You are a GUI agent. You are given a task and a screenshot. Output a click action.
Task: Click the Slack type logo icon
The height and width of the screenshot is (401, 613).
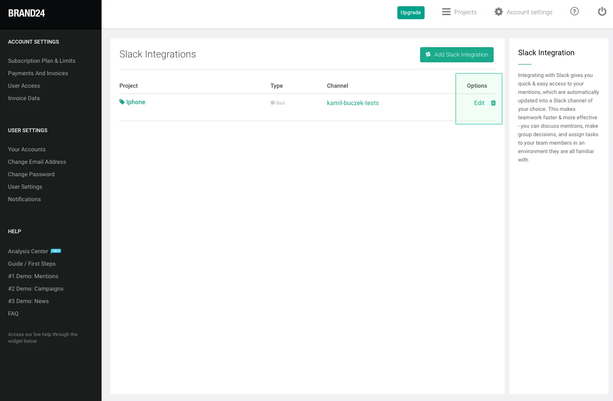click(x=278, y=103)
